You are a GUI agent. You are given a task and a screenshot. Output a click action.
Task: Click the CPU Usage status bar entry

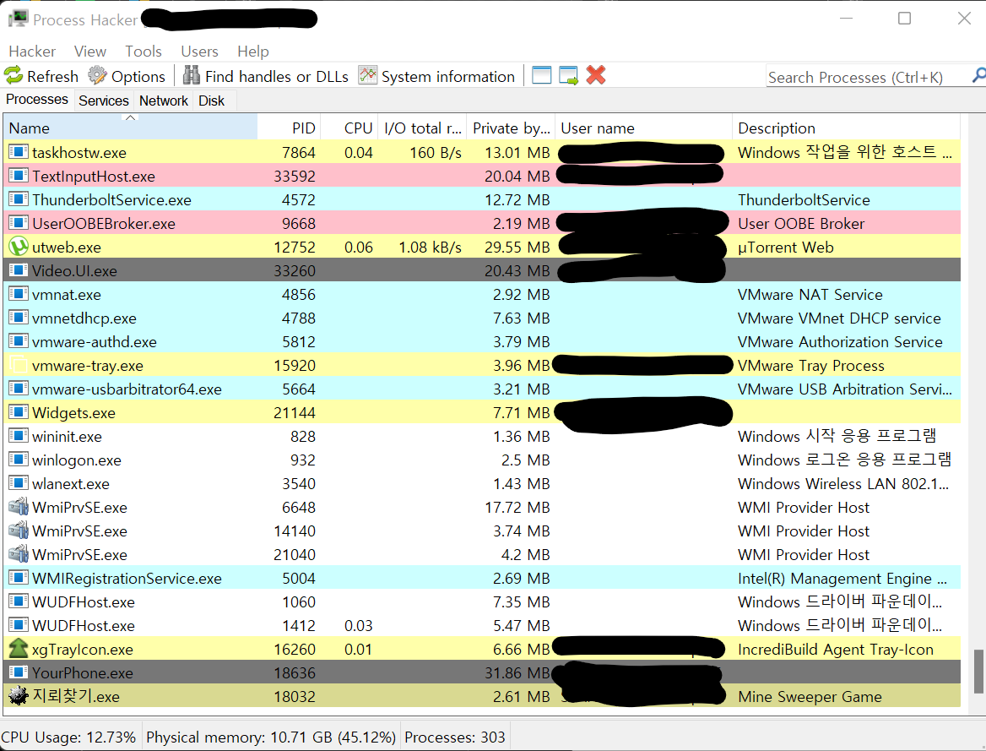pos(68,737)
